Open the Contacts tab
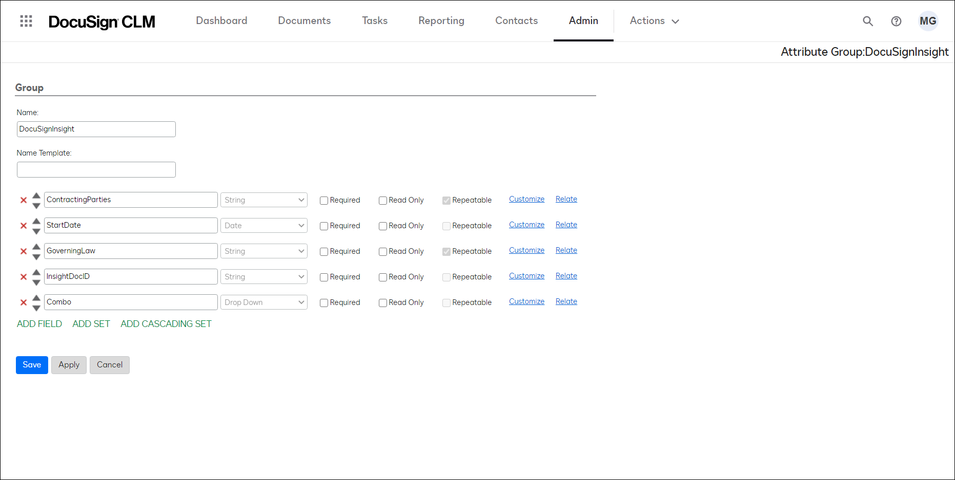The width and height of the screenshot is (955, 480). point(516,21)
